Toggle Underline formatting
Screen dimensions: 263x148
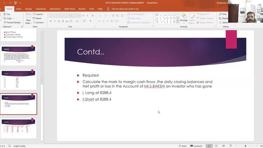pyautogui.click(x=59, y=21)
